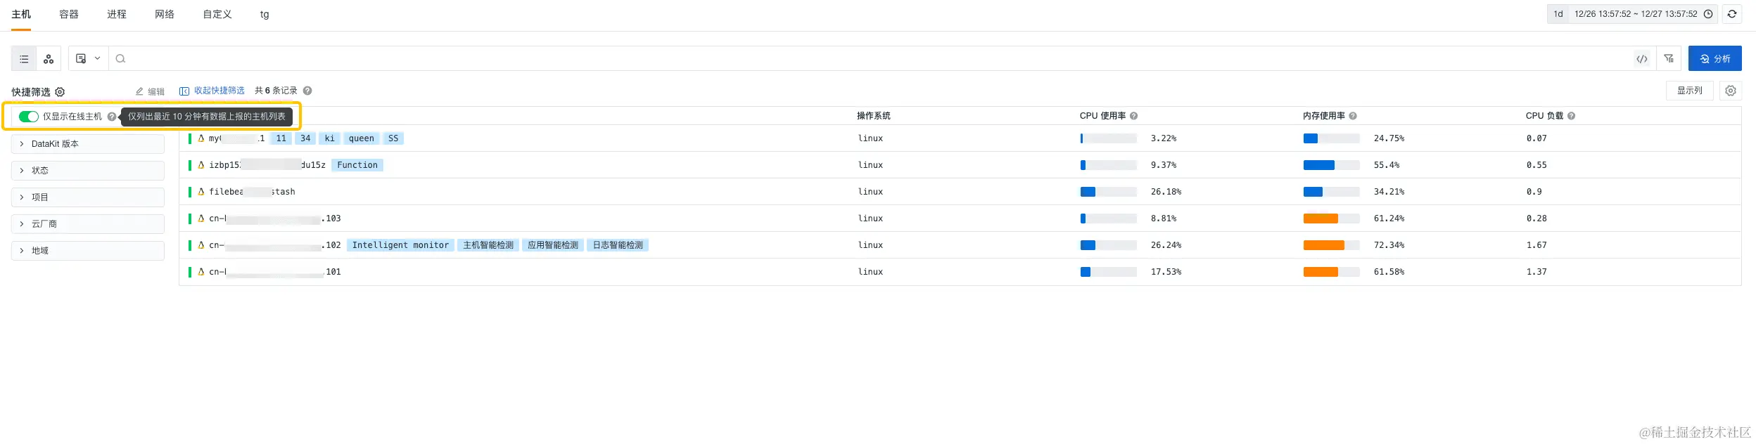This screenshot has width=1756, height=444.
Task: Expand 云厂商 filter group
Action: coord(88,224)
